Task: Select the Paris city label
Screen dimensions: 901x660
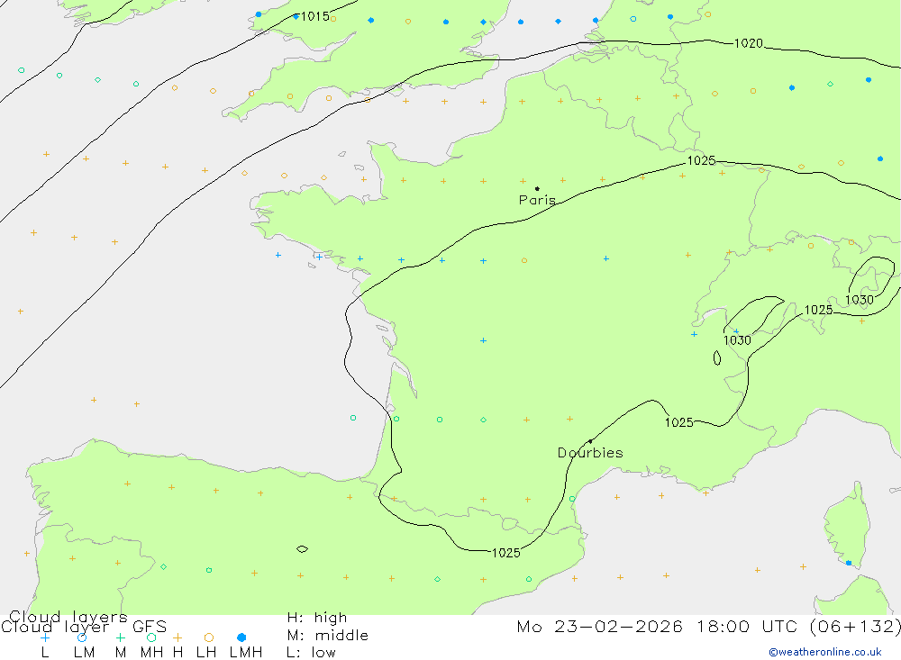Action: (x=537, y=200)
